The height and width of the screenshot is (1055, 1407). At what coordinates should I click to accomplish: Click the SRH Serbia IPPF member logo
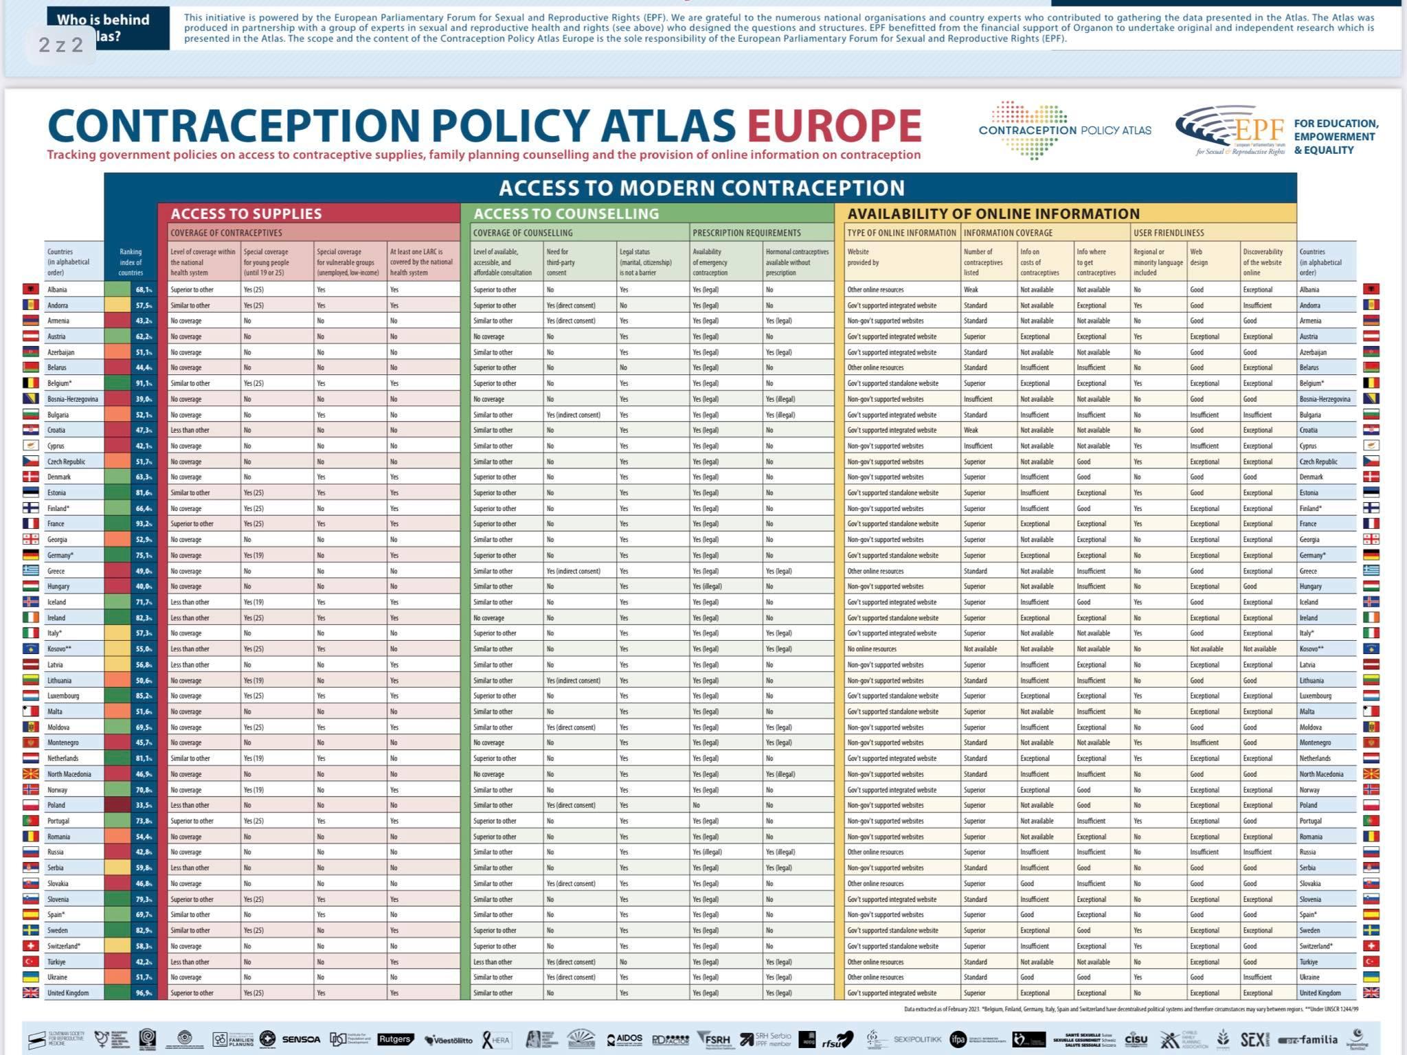(x=765, y=1039)
